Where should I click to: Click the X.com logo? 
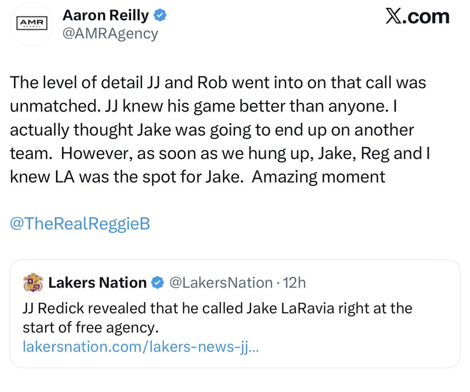click(x=417, y=16)
